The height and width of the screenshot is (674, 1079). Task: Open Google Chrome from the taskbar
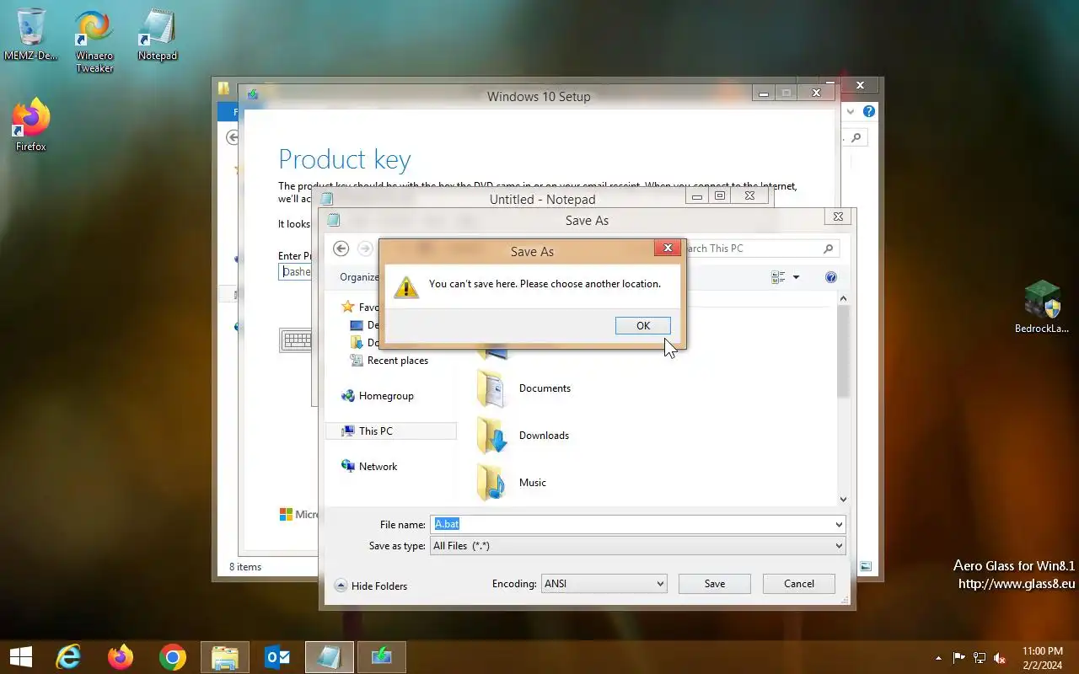[x=173, y=657]
